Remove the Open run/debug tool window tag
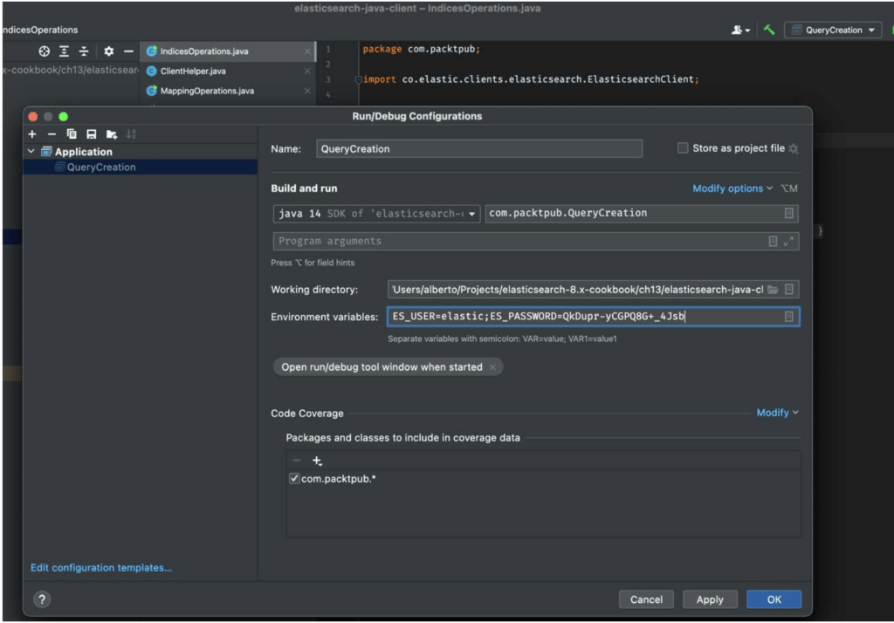894x623 pixels. click(x=492, y=366)
